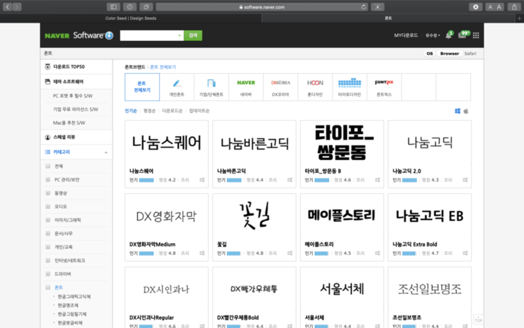Expand the PC 관리/보안 category
This screenshot has height=328, width=524.
point(47,179)
